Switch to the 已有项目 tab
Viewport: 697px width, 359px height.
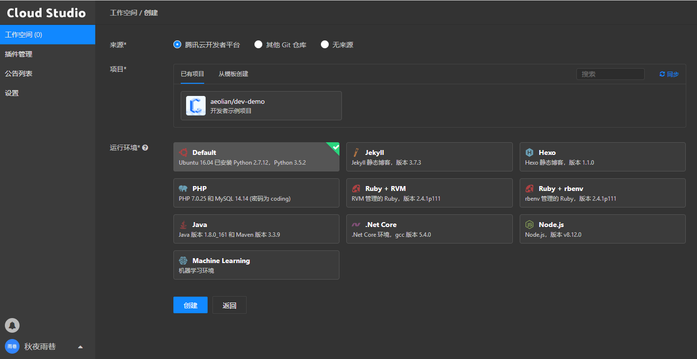click(192, 74)
